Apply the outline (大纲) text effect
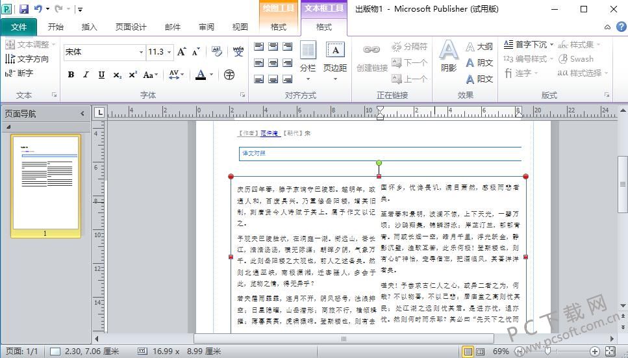This screenshot has height=358, width=628. [x=479, y=47]
